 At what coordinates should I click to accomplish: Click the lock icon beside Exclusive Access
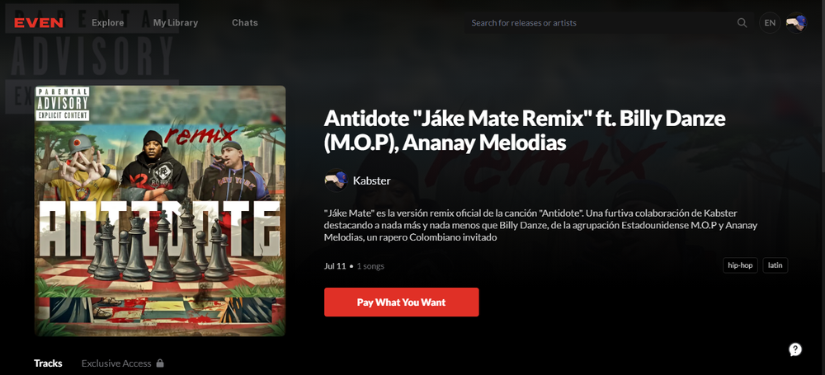[x=160, y=363]
